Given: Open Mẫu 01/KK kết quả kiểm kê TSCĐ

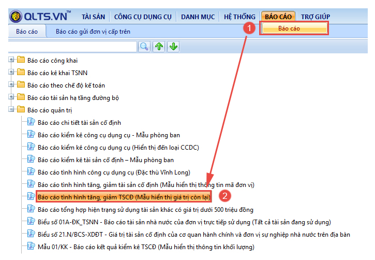Looking at the screenshot, I should pyautogui.click(x=146, y=248).
